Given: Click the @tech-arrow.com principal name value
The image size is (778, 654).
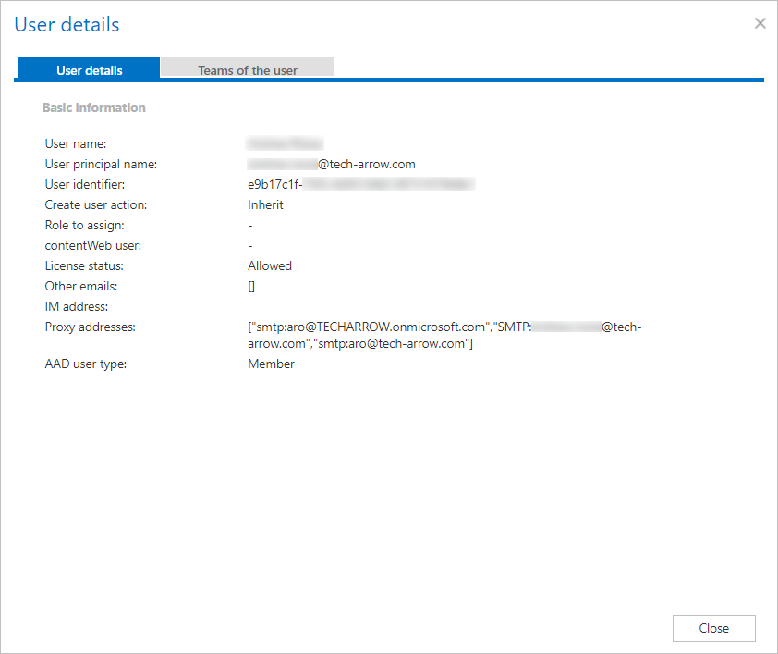Looking at the screenshot, I should tap(366, 164).
